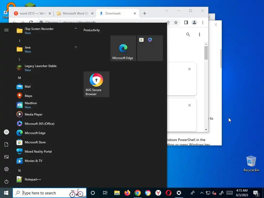The image size is (264, 198).
Task: Remove the second download entry from list
Action: point(189,105)
